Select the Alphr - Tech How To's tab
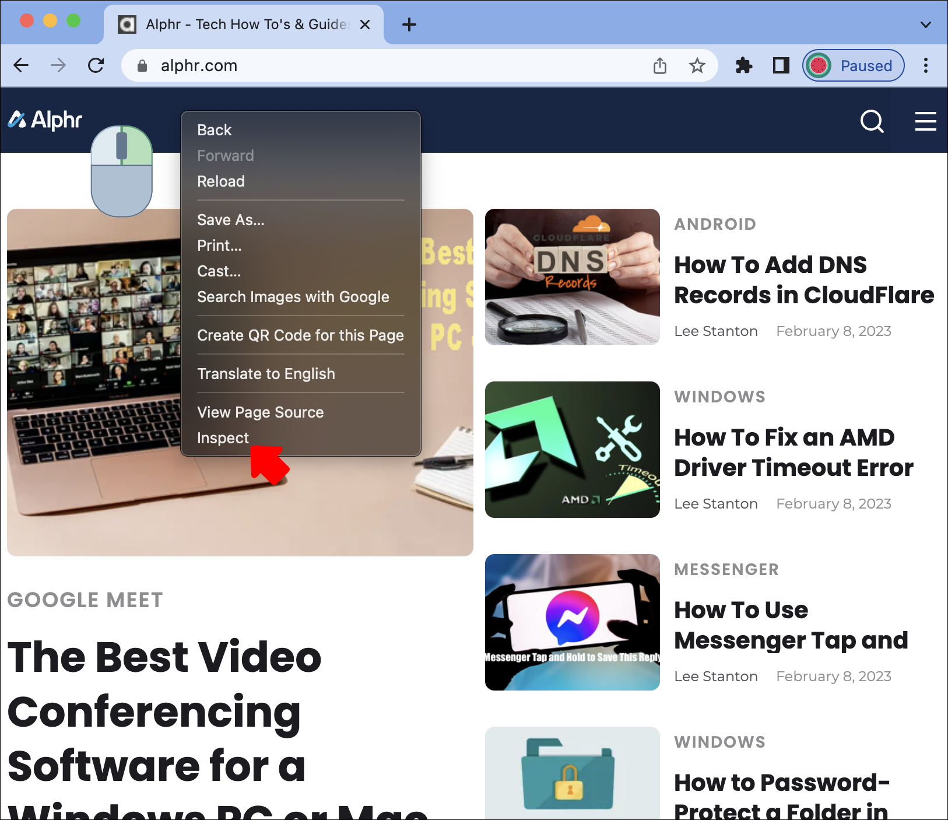Screen dimensions: 948x820 (x=244, y=24)
